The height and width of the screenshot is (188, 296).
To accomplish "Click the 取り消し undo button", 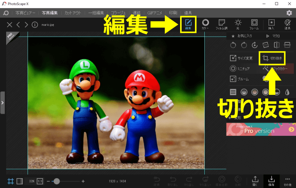I will point(173,181).
